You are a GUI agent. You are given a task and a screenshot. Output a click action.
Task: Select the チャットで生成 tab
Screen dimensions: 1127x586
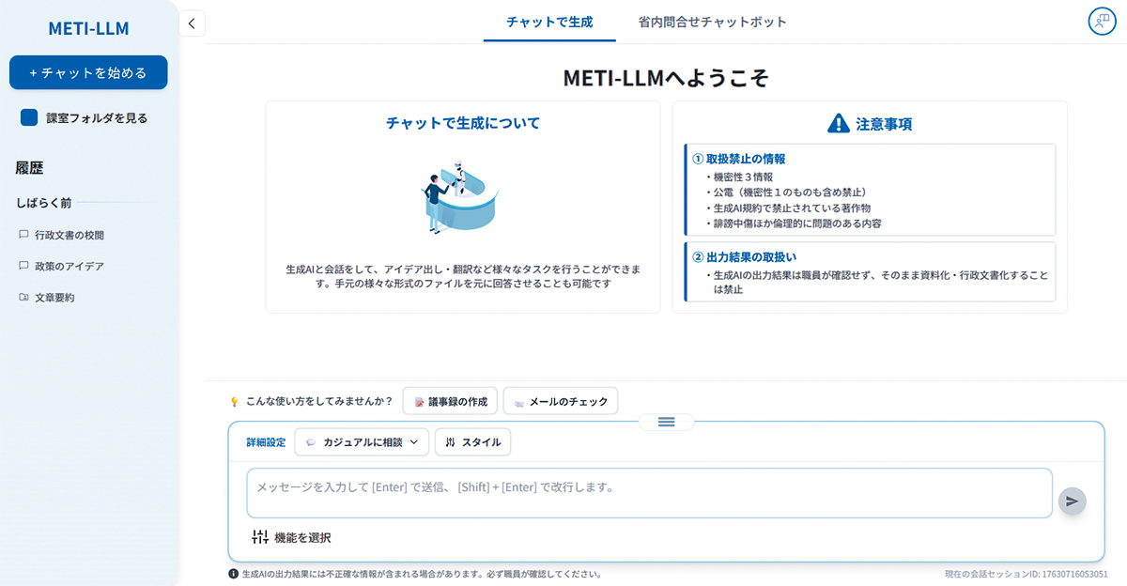(549, 21)
